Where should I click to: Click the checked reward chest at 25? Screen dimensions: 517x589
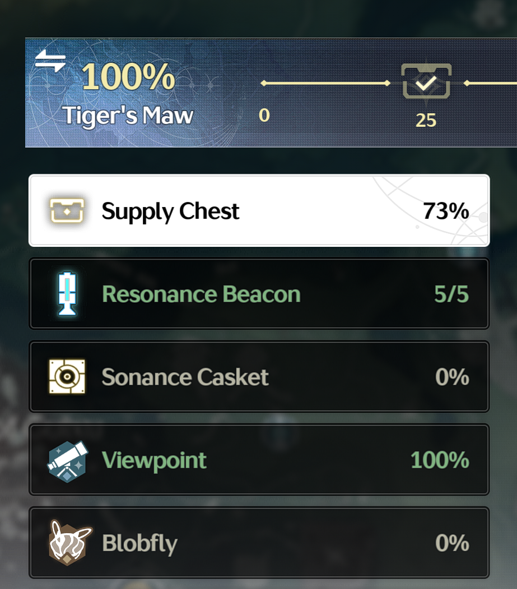[x=426, y=81]
